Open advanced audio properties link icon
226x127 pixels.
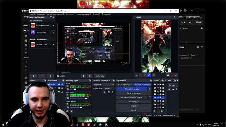[x=67, y=111]
